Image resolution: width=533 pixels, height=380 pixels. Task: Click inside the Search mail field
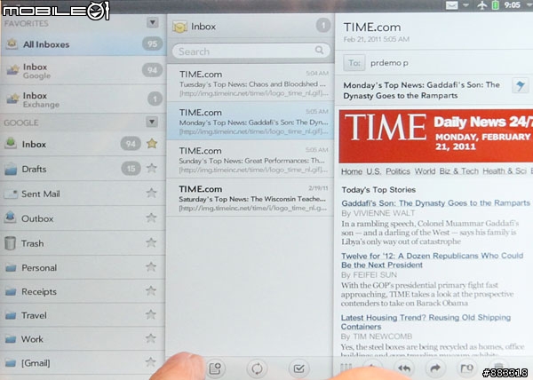(x=251, y=51)
